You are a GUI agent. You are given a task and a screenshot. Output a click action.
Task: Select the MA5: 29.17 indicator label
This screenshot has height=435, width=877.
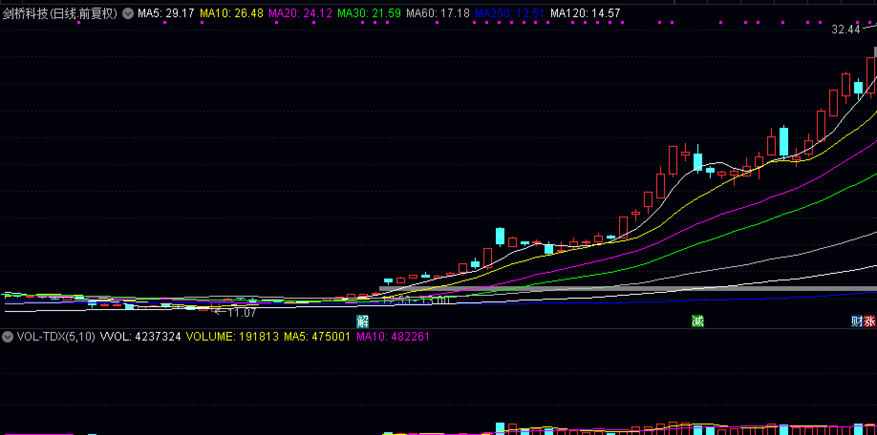tap(166, 13)
